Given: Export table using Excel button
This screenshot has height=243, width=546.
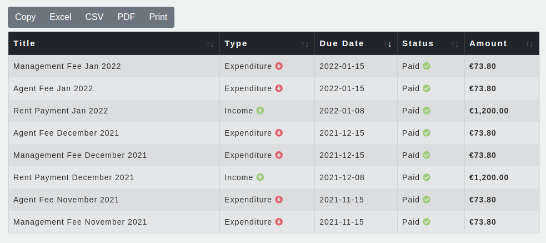Looking at the screenshot, I should coord(61,17).
